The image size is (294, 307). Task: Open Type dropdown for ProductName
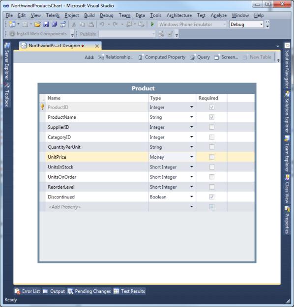point(191,117)
